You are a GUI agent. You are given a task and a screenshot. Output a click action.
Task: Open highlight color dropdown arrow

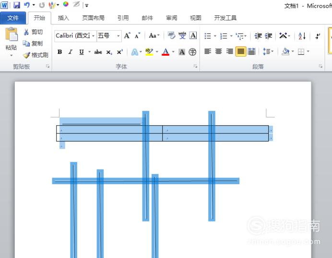tap(157, 52)
